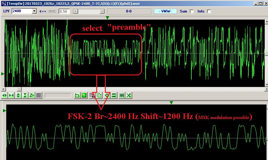The image size is (268, 160).
Task: Click the upper waveform vertical scroll up arrow
Action: point(267,22)
